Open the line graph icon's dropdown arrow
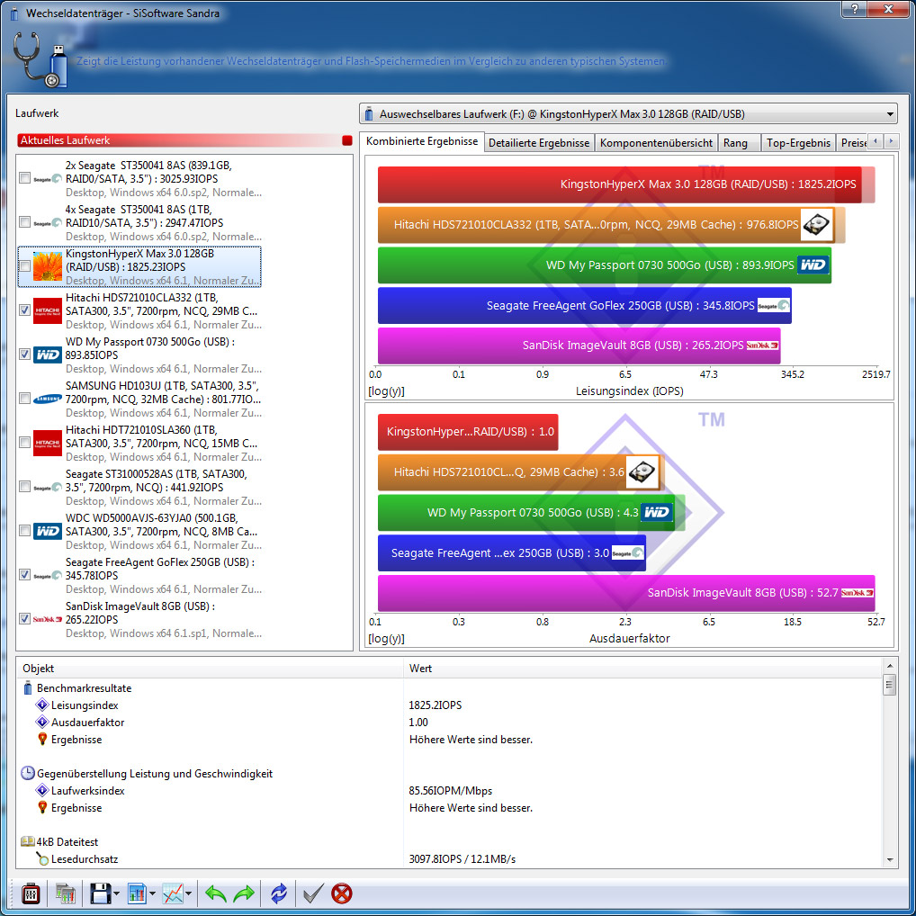 click(188, 894)
